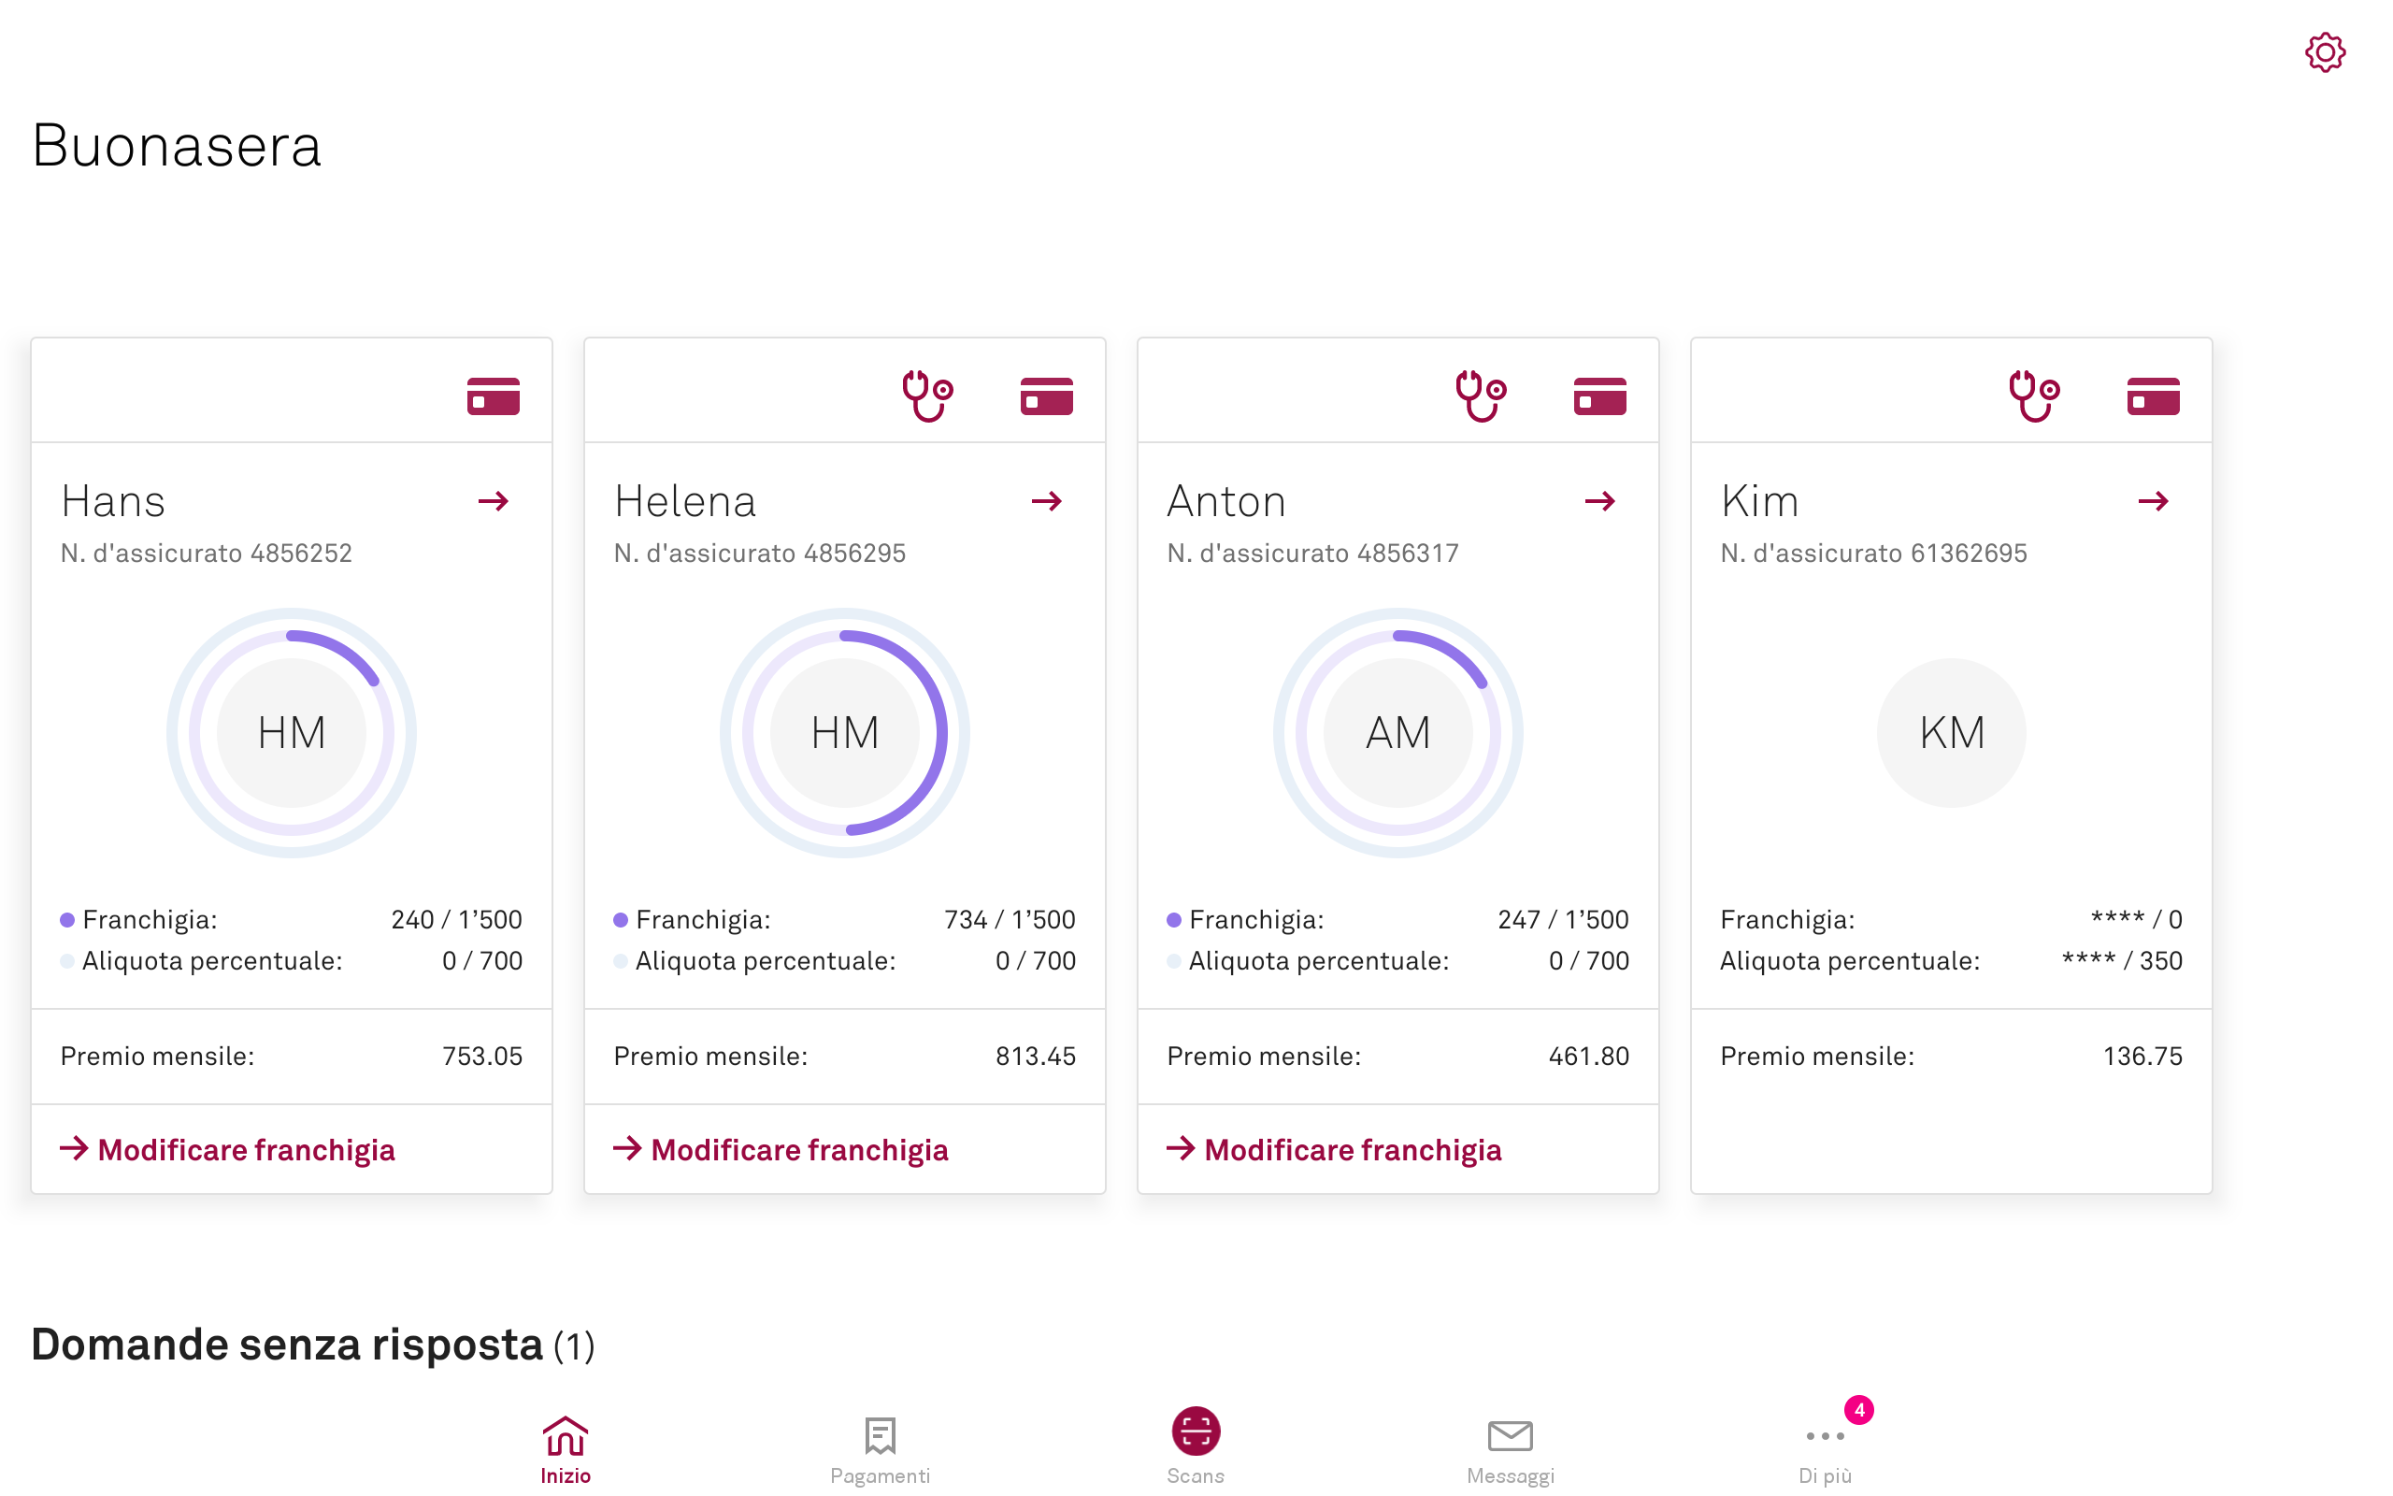Open Kim's details with arrow

(x=2153, y=502)
